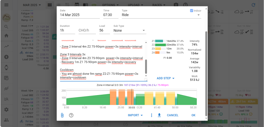Open the UPLOAD menu
The height and width of the screenshot is (127, 264).
click(135, 5)
